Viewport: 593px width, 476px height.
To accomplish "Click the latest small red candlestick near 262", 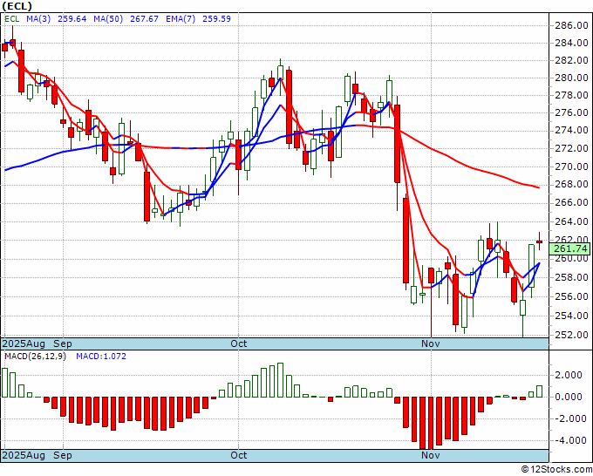I will pos(539,241).
